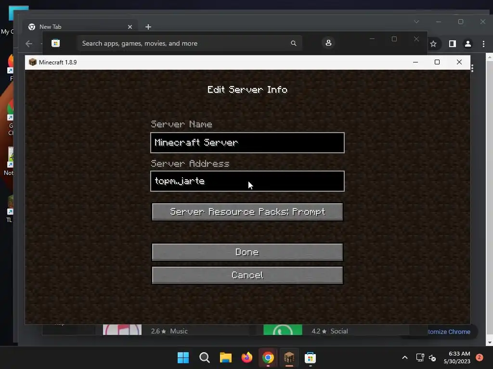Image resolution: width=493 pixels, height=369 pixels.
Task: Open Windows taskbar Search
Action: pyautogui.click(x=204, y=357)
